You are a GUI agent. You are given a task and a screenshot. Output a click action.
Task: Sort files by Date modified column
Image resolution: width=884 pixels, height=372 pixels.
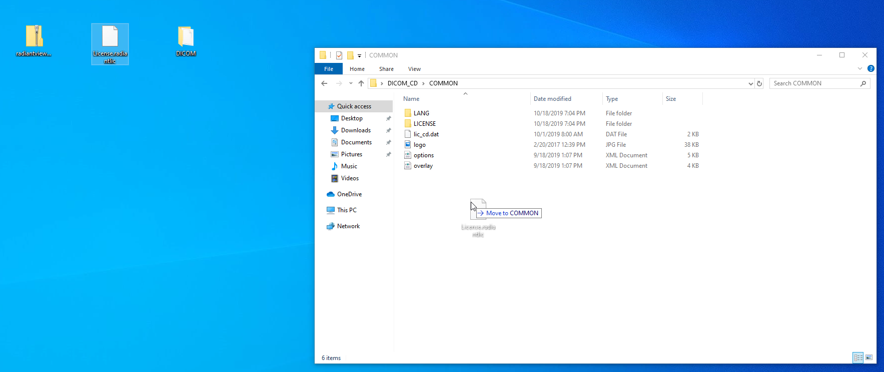552,99
